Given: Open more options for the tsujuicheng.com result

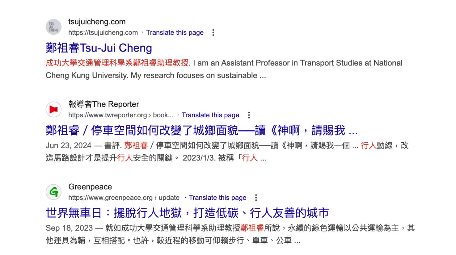Looking at the screenshot, I should click(x=213, y=32).
